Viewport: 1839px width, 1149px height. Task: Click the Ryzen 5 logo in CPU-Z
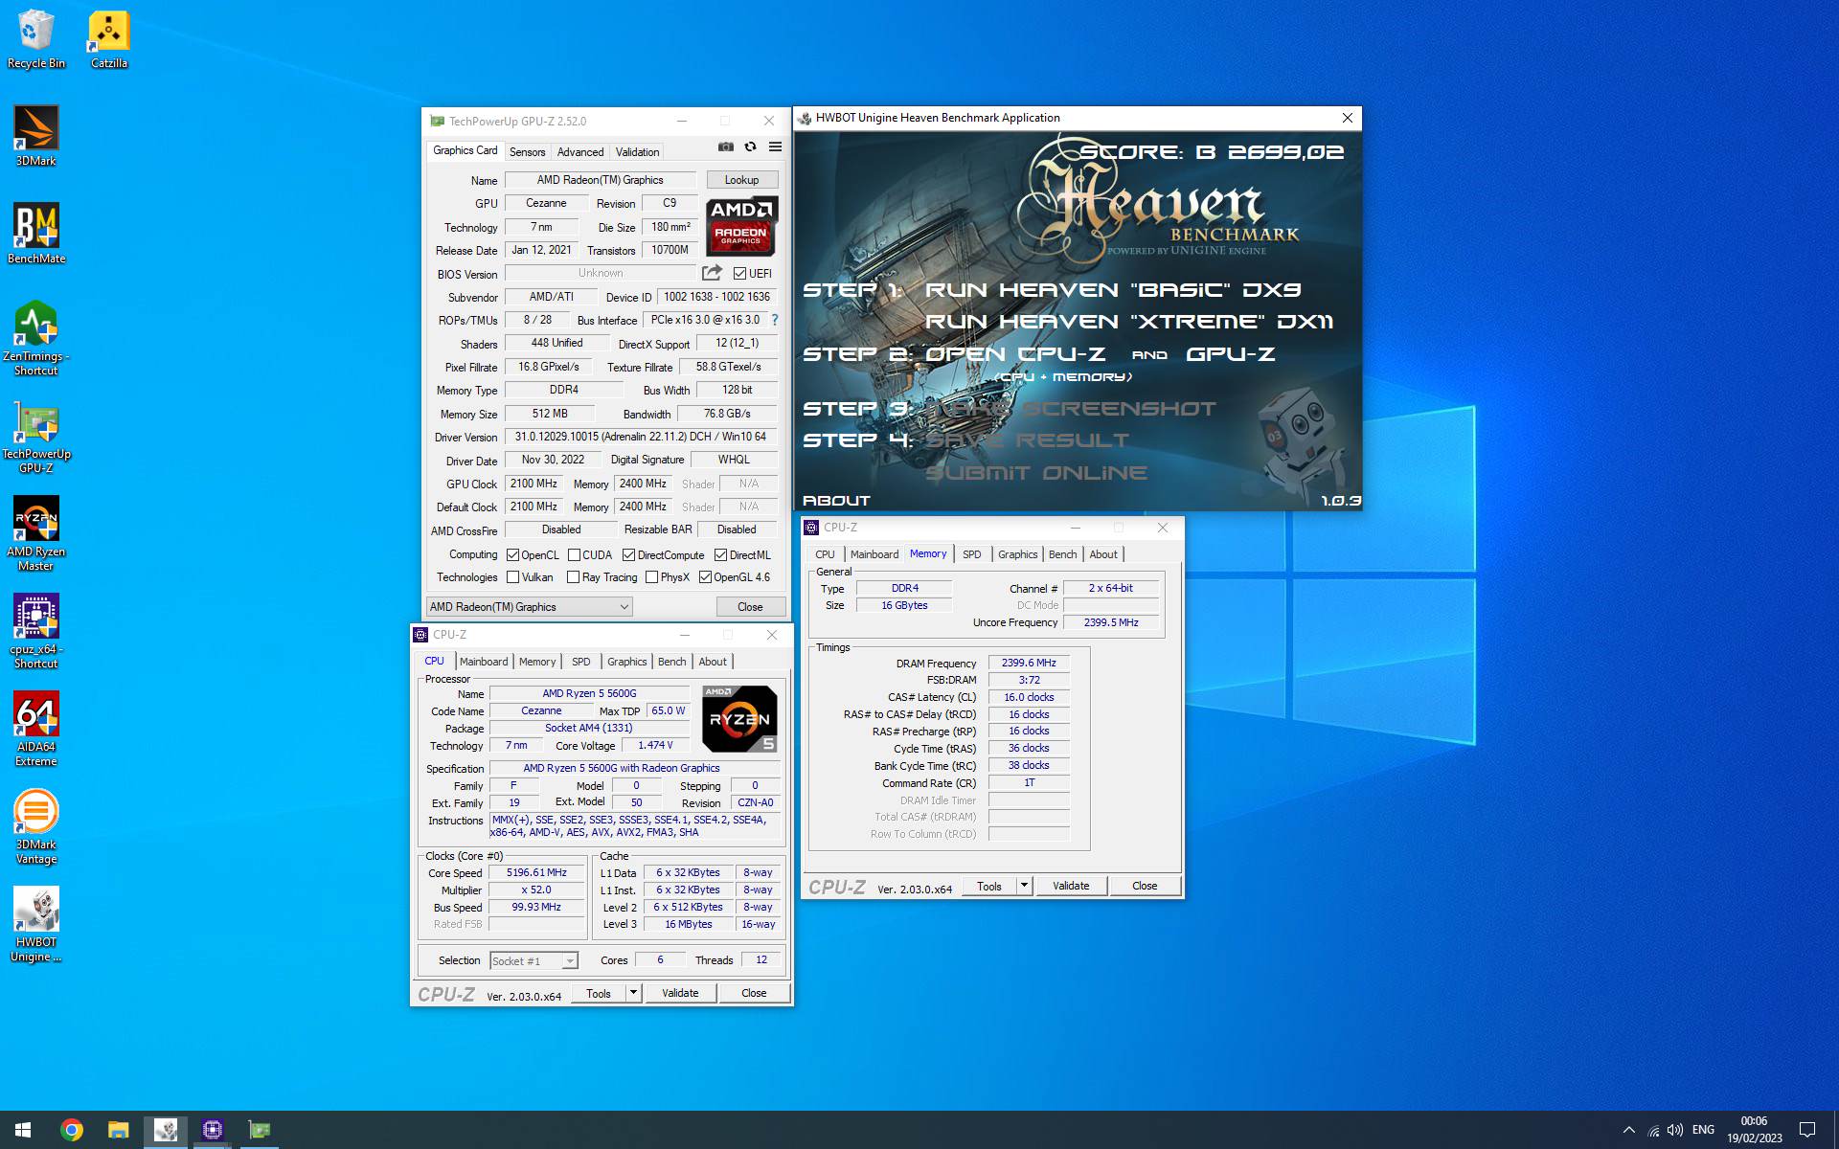[739, 718]
